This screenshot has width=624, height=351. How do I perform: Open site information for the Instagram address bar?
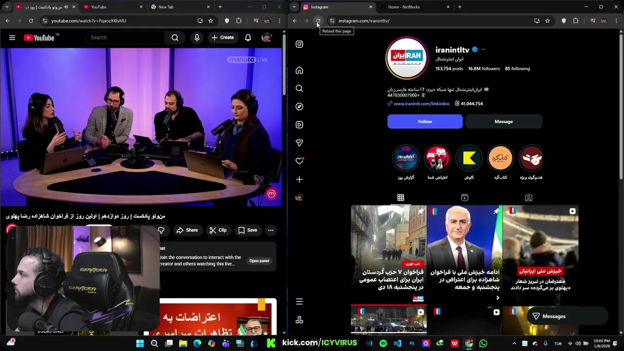coord(332,21)
